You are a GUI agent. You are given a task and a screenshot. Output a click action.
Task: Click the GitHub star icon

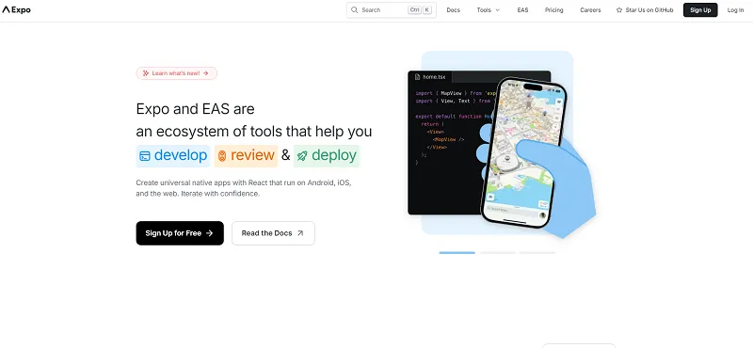click(x=619, y=10)
